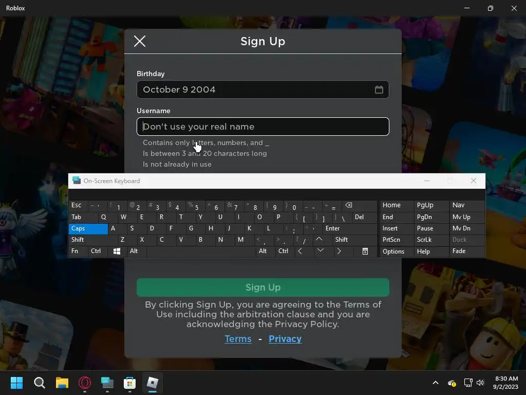Click the spacebar on On-Screen Keyboard
This screenshot has height=395, width=526.
pos(201,251)
